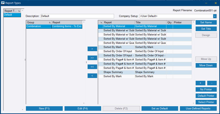This screenshot has width=220, height=114.
Task: Click the Select Printer button
Action: click(206, 102)
